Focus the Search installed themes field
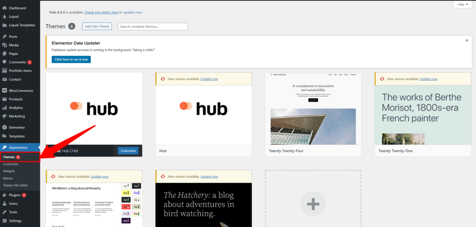 click(x=152, y=26)
